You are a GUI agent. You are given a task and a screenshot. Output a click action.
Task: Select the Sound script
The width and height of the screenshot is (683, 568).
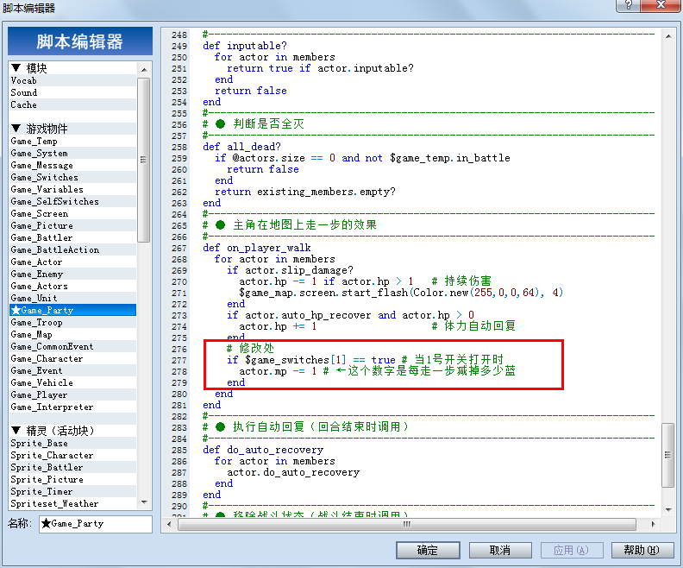coord(72,93)
